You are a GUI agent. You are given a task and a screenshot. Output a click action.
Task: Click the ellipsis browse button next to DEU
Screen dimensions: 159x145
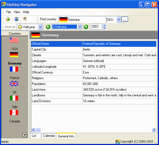pyautogui.click(x=125, y=19)
